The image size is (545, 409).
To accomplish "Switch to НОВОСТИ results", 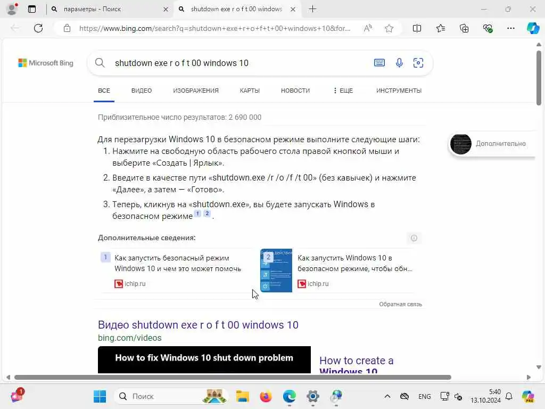I will tap(295, 91).
